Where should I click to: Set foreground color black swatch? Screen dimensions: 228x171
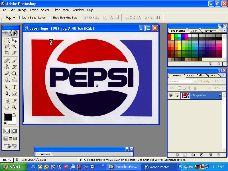pyautogui.click(x=8, y=117)
